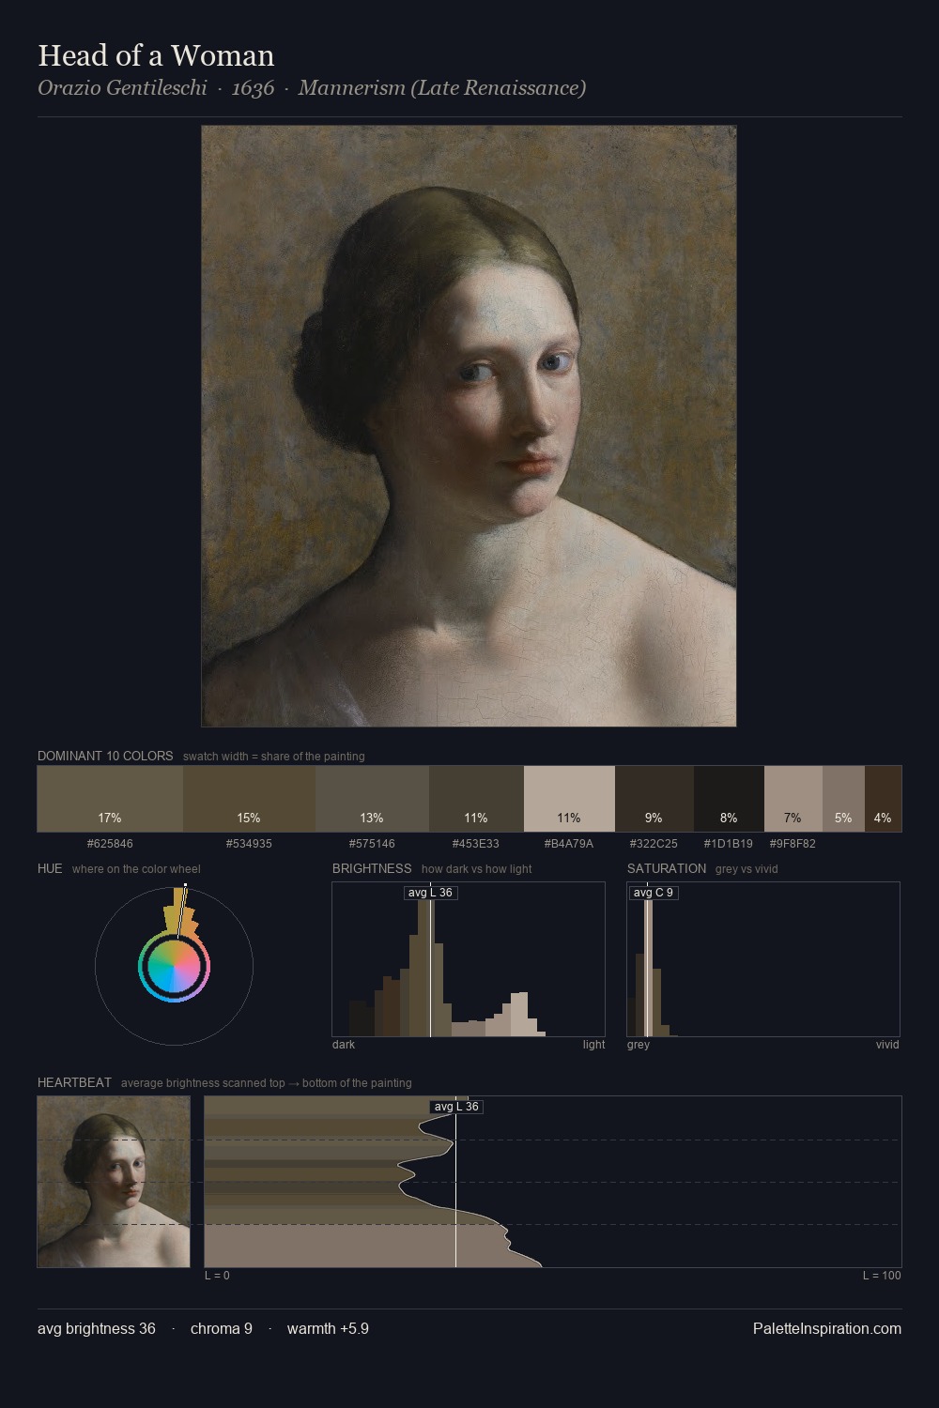Click the 'L = 0' axis label
Viewport: 939px width, 1408px height.
pos(217,1276)
